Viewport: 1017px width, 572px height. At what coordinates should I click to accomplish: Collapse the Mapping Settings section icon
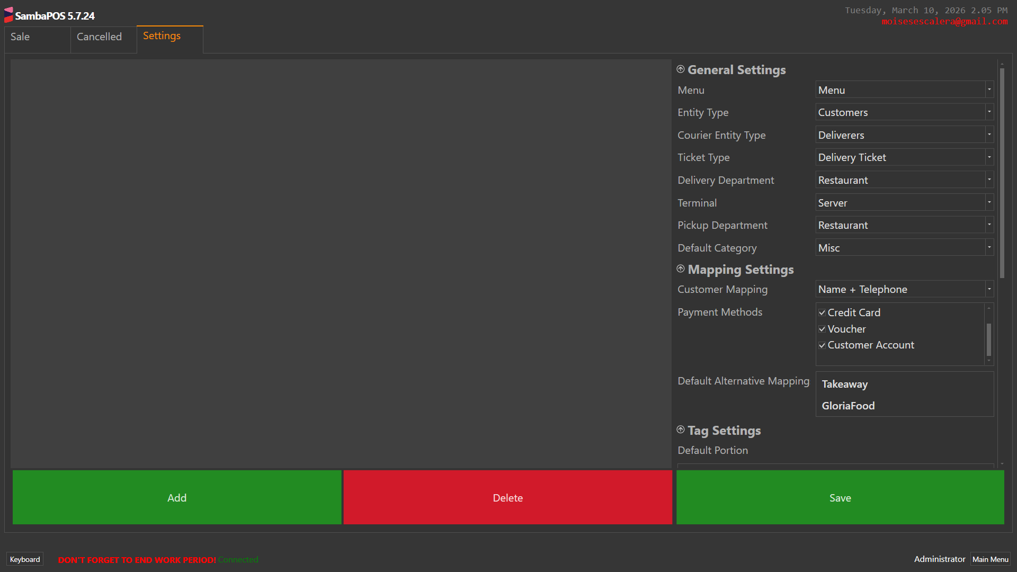click(x=681, y=269)
